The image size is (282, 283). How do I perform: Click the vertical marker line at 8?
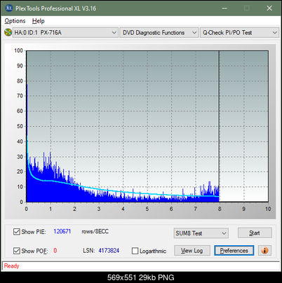click(x=219, y=126)
